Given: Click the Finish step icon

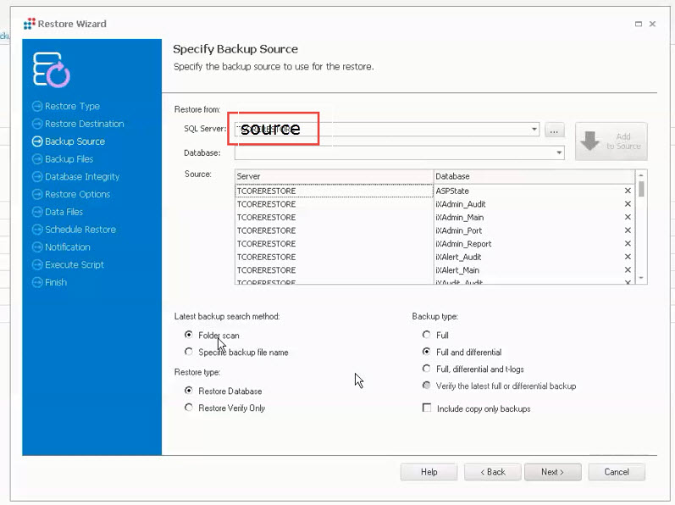Looking at the screenshot, I should [37, 282].
